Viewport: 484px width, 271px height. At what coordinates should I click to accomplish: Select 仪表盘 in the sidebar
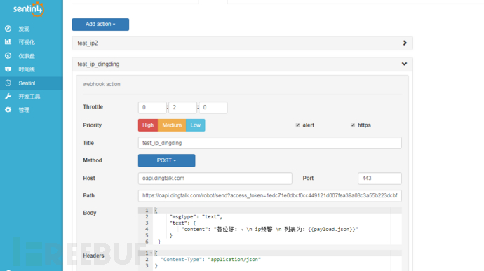[x=27, y=56]
